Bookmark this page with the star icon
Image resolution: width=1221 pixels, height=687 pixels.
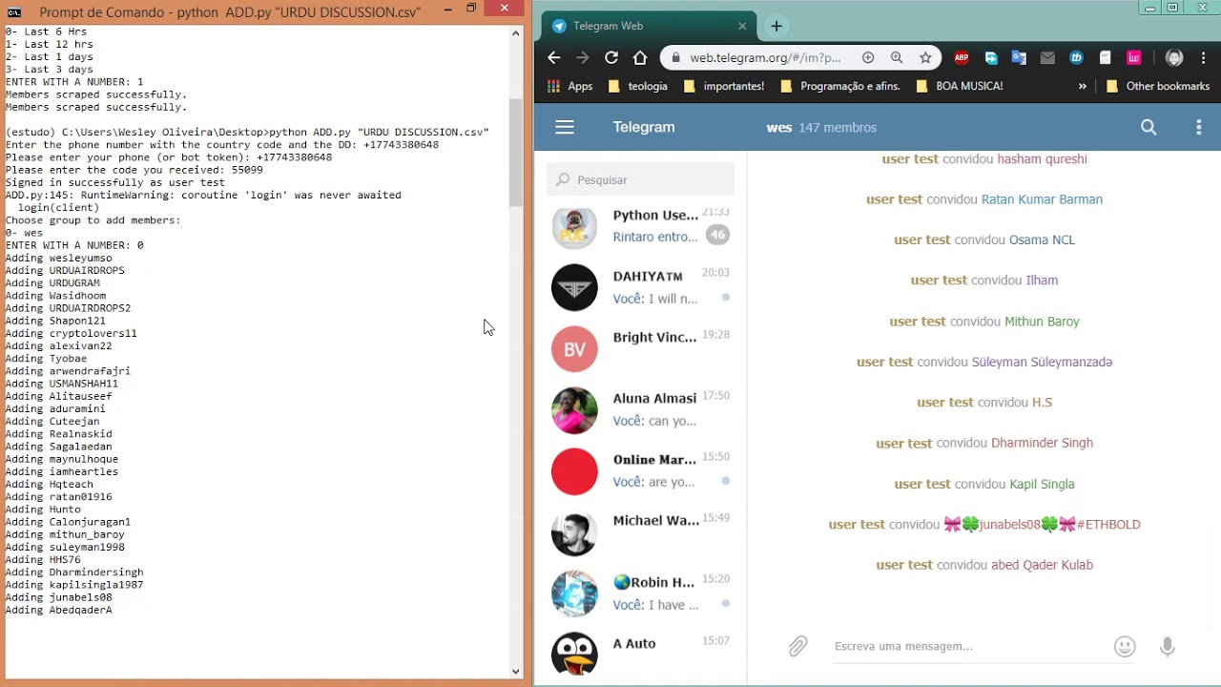coord(925,57)
